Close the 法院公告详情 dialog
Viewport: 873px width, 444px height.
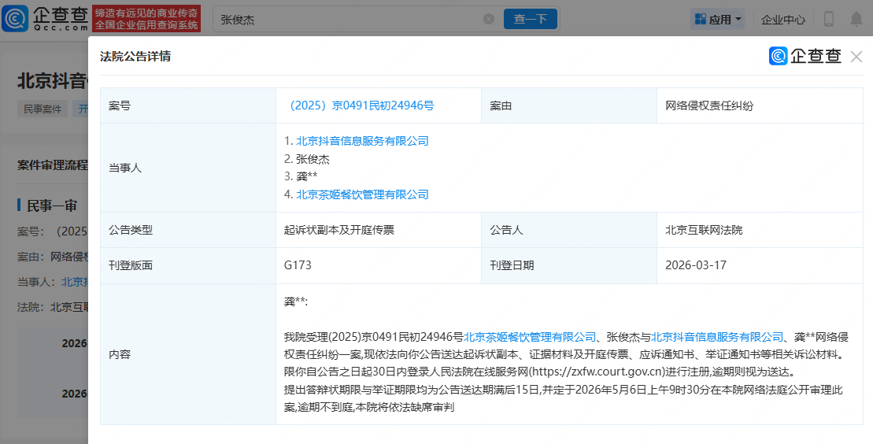point(856,57)
